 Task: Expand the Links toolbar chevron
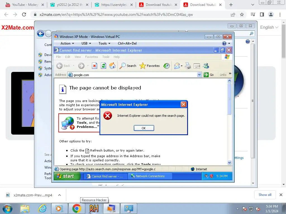tap(230, 74)
